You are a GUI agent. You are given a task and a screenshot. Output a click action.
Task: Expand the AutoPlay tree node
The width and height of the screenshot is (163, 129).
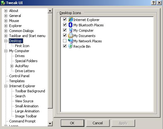(x=12, y=66)
